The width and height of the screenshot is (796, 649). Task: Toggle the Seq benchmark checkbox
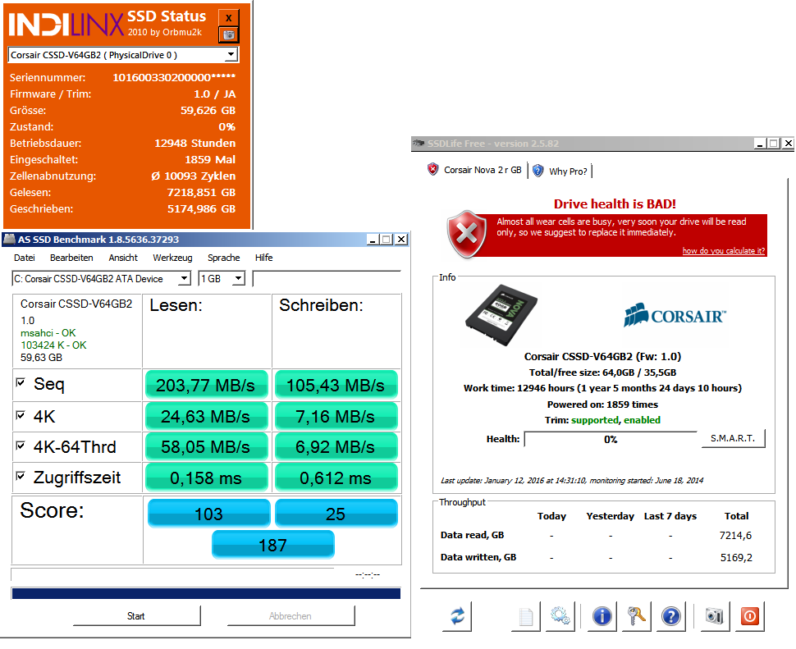click(21, 382)
